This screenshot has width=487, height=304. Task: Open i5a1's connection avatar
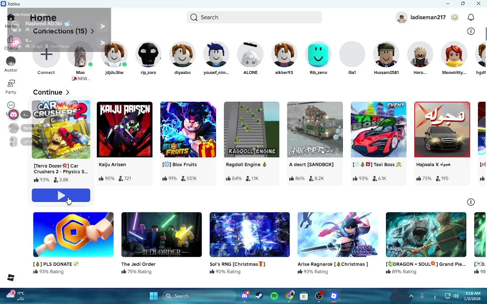pos(352,54)
